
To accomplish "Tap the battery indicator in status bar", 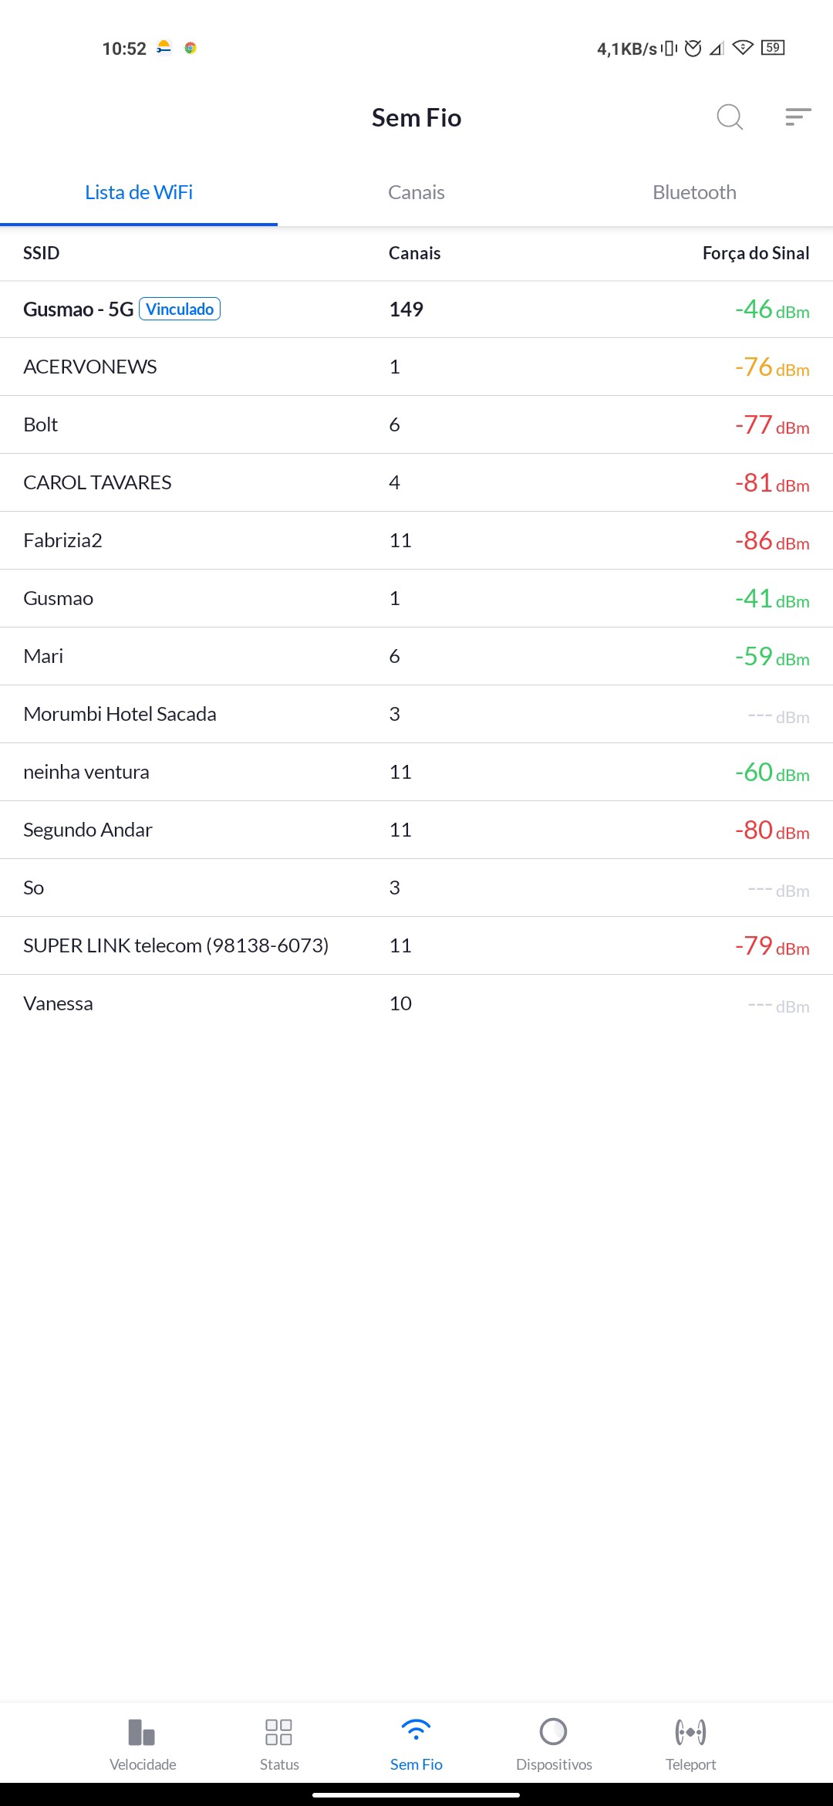I will [x=773, y=48].
